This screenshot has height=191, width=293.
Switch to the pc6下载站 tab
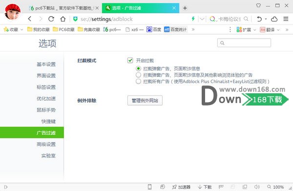(63, 8)
